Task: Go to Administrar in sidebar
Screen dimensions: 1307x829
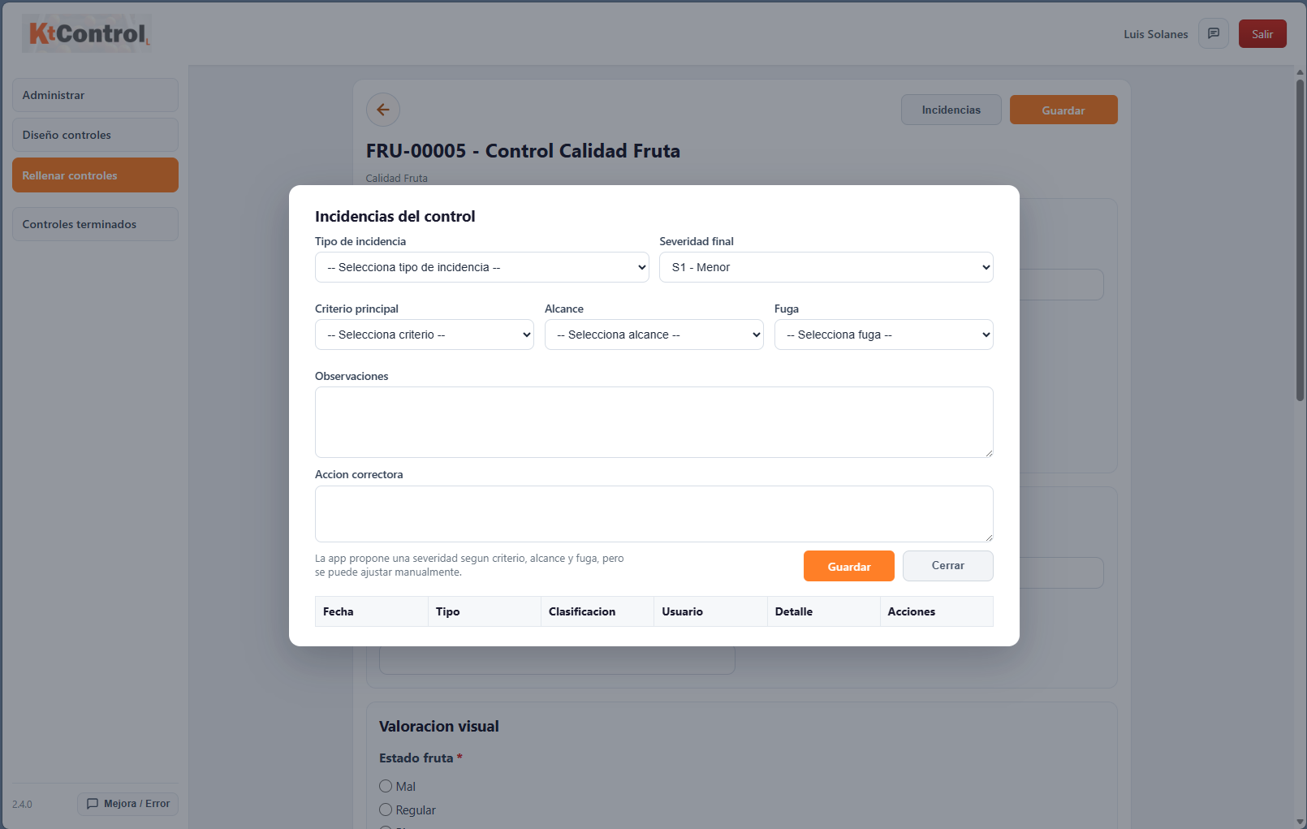Action: [x=95, y=95]
